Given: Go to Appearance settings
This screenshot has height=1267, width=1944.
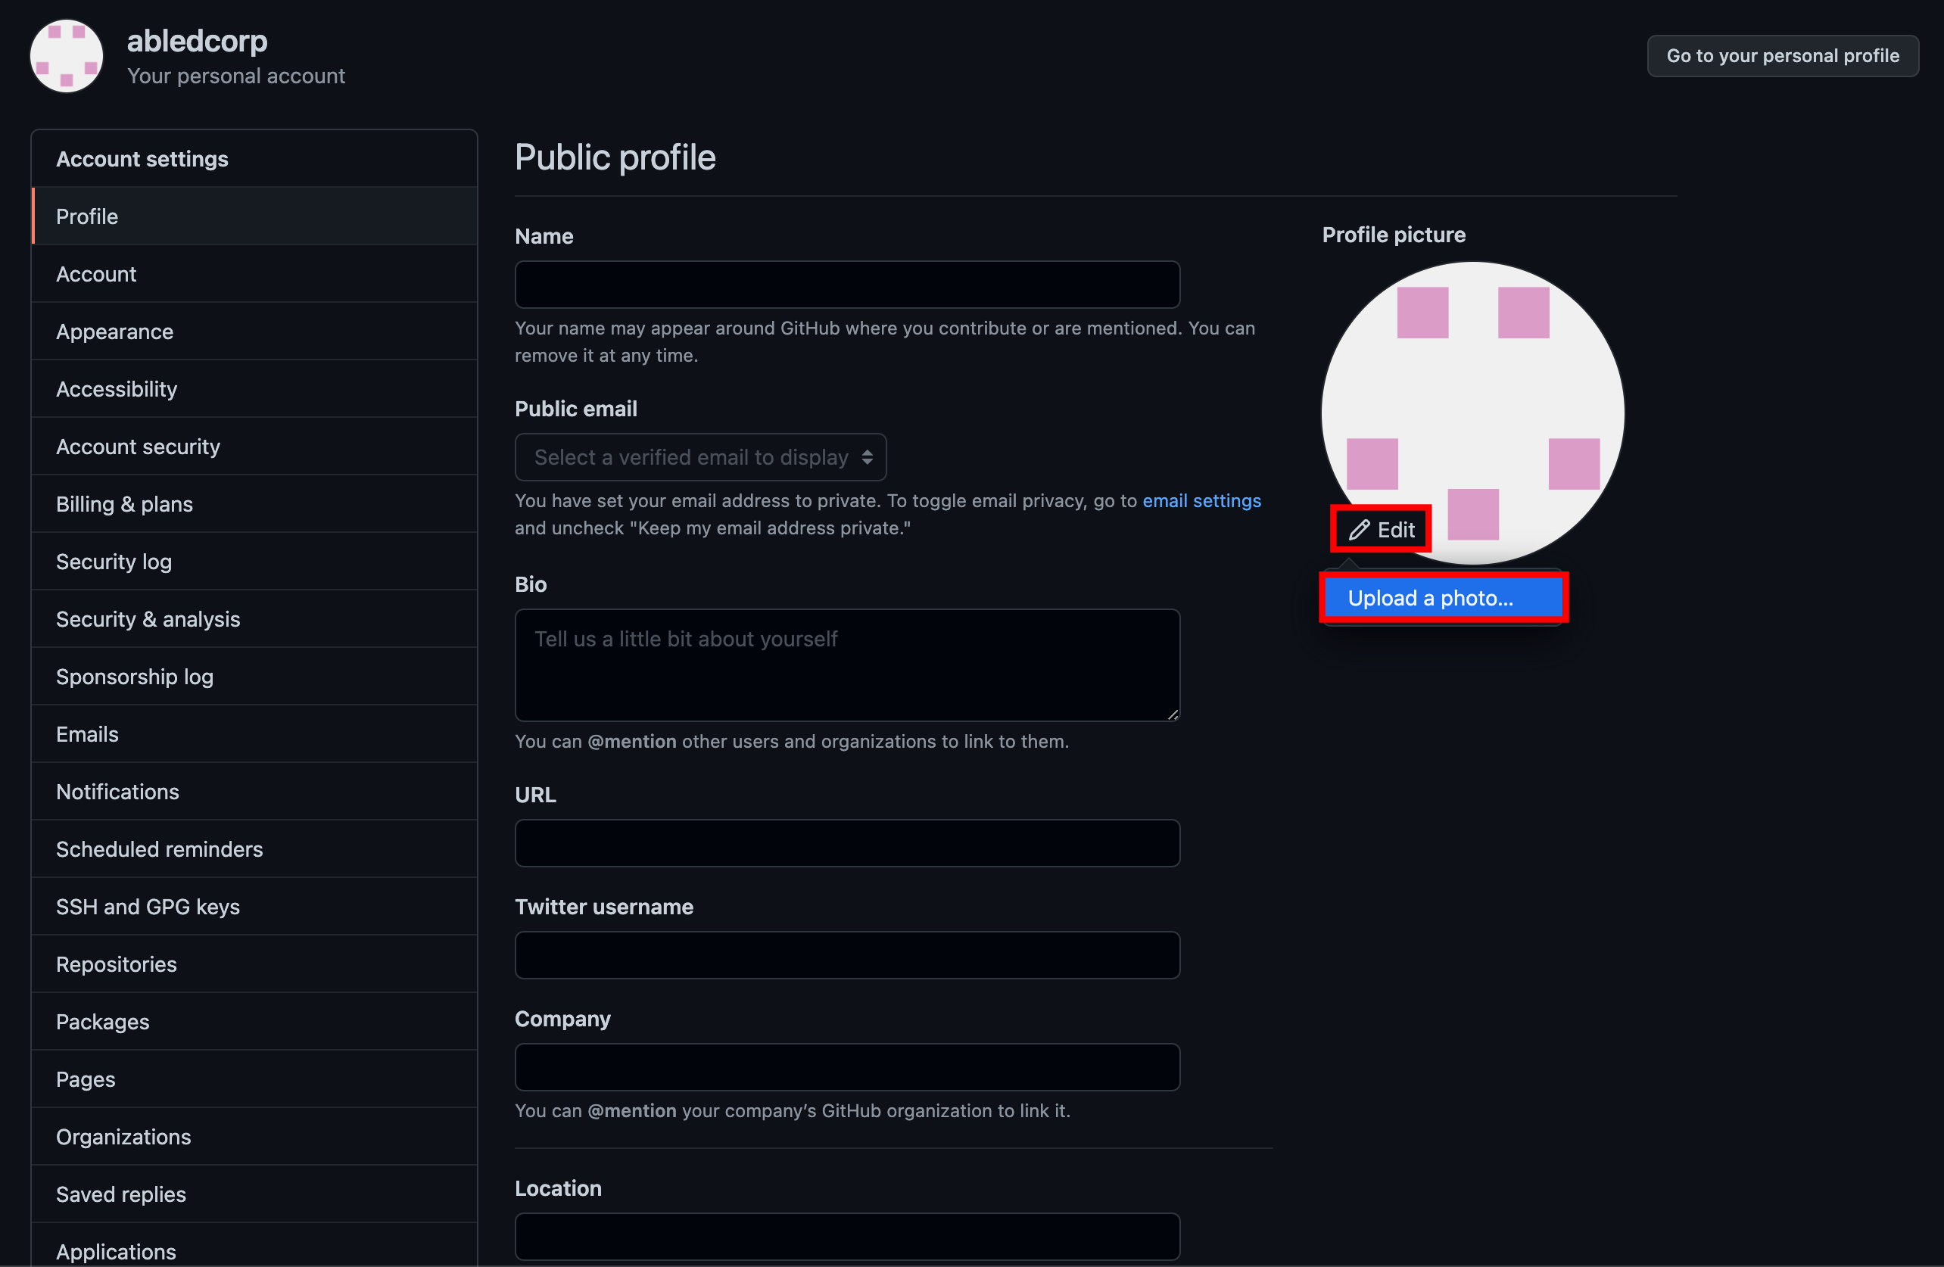Looking at the screenshot, I should pos(114,332).
